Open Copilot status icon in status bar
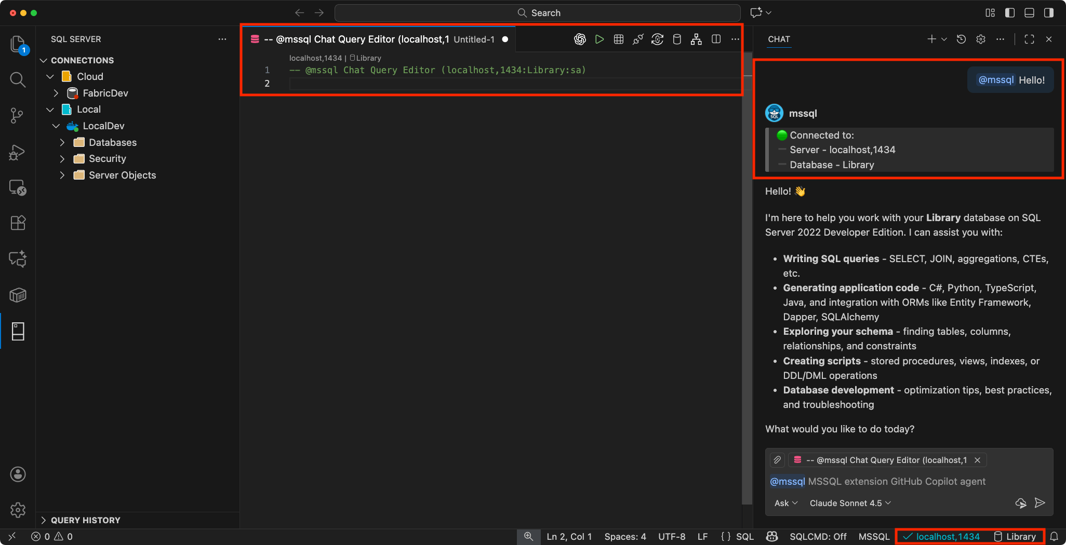 [x=772, y=537]
